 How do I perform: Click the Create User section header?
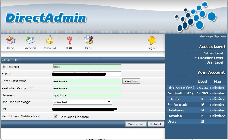click(x=83, y=60)
